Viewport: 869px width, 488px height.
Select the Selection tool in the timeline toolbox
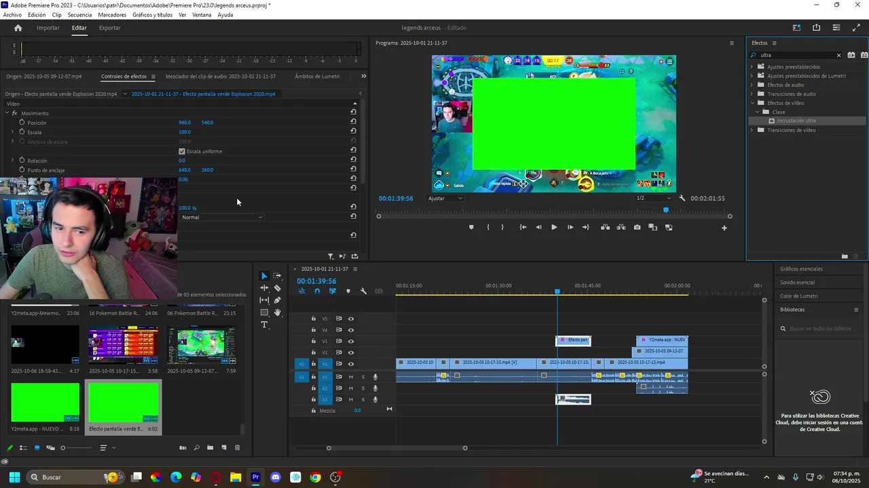[264, 276]
